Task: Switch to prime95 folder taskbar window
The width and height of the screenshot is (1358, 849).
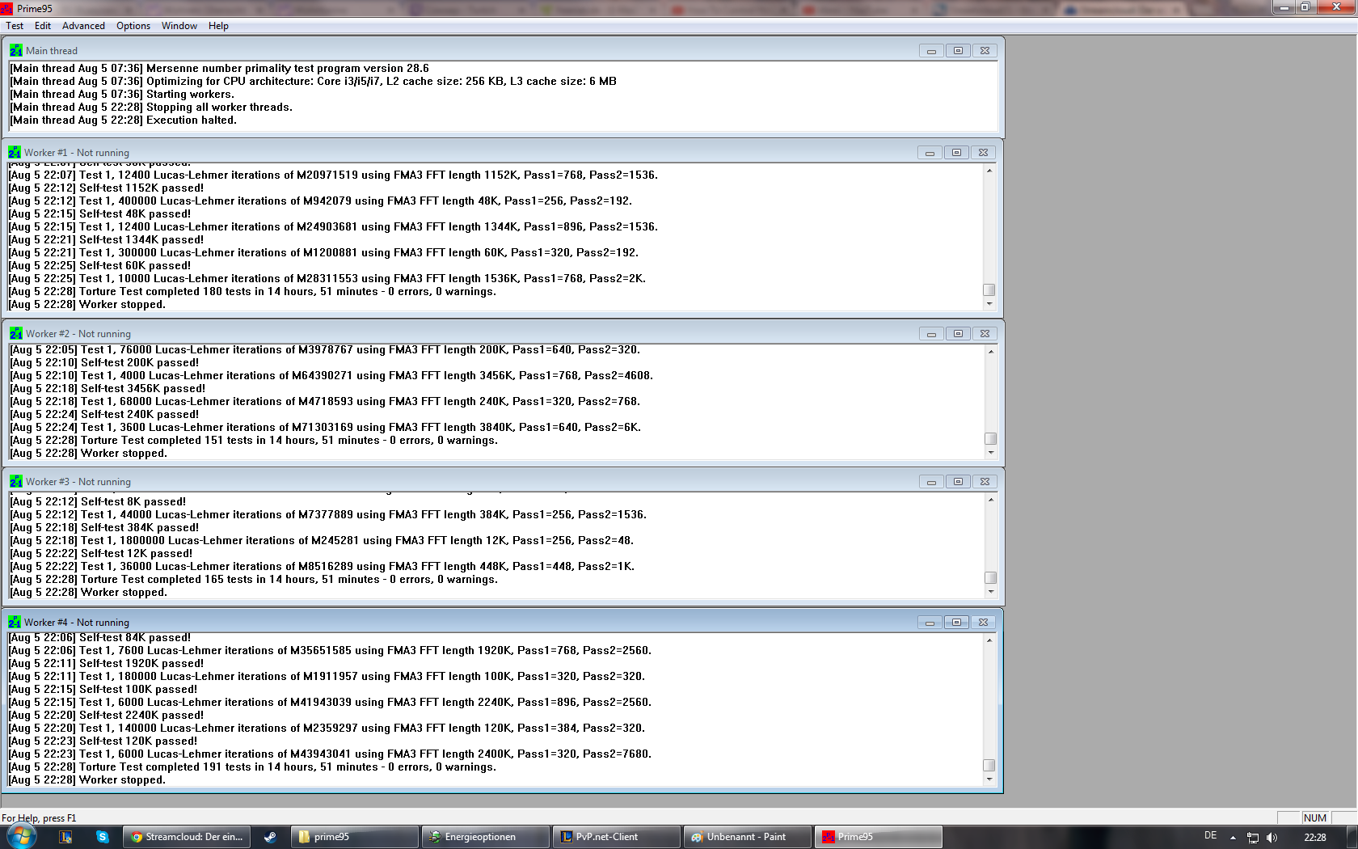Action: 354,837
